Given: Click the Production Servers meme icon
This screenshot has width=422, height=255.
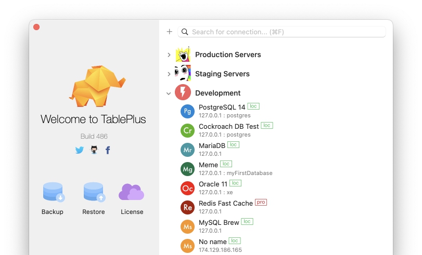Looking at the screenshot, I should pyautogui.click(x=183, y=55).
